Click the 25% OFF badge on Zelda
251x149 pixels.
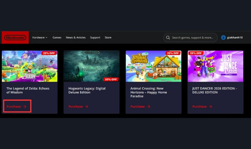coord(49,53)
